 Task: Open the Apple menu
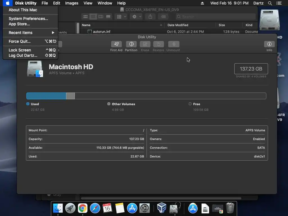[x=8, y=3]
